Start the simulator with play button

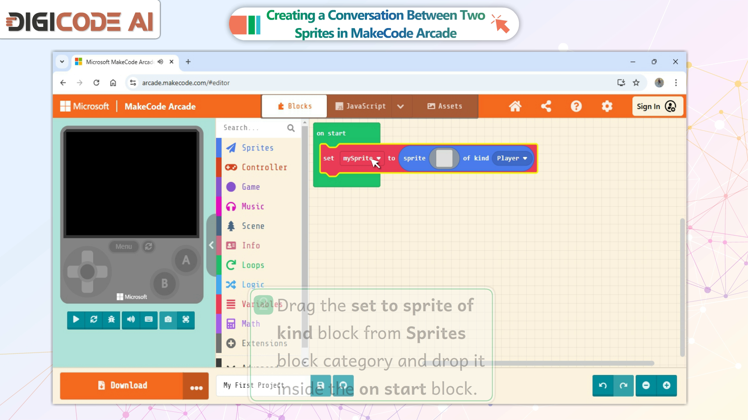tap(76, 319)
